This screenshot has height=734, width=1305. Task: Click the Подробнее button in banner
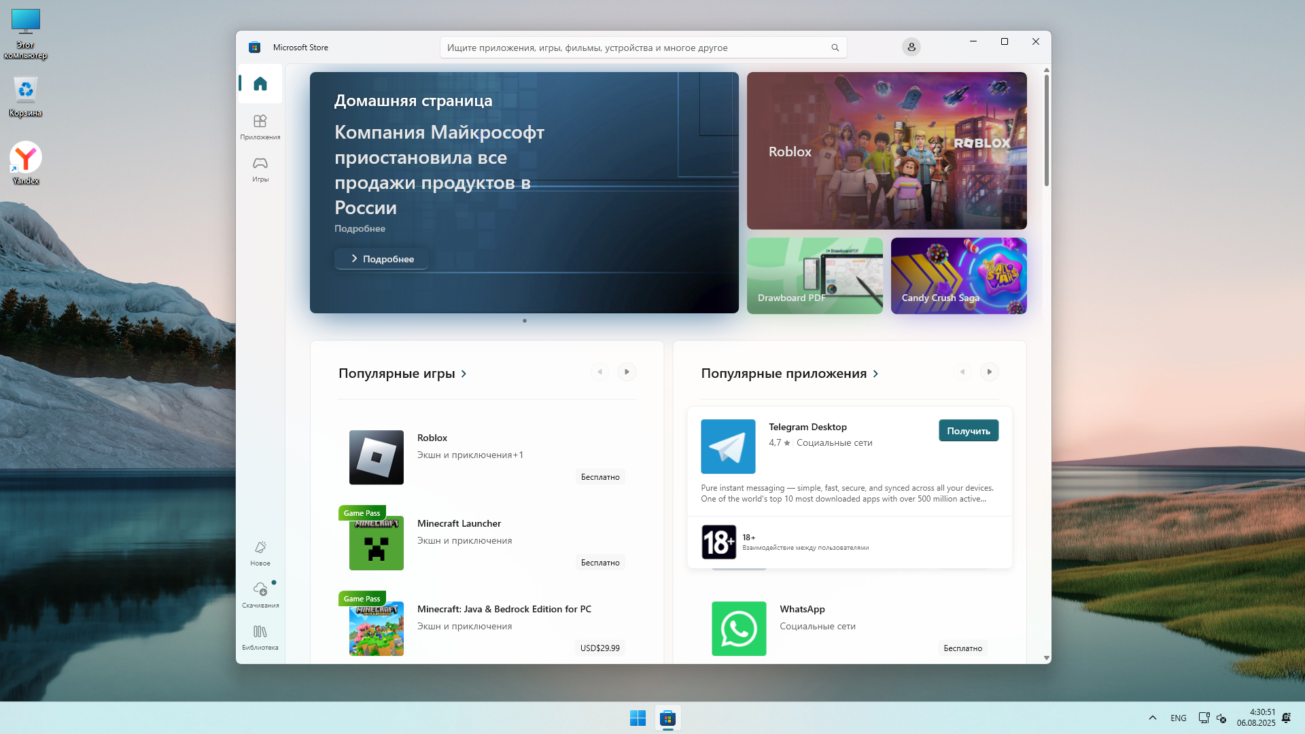coord(381,259)
